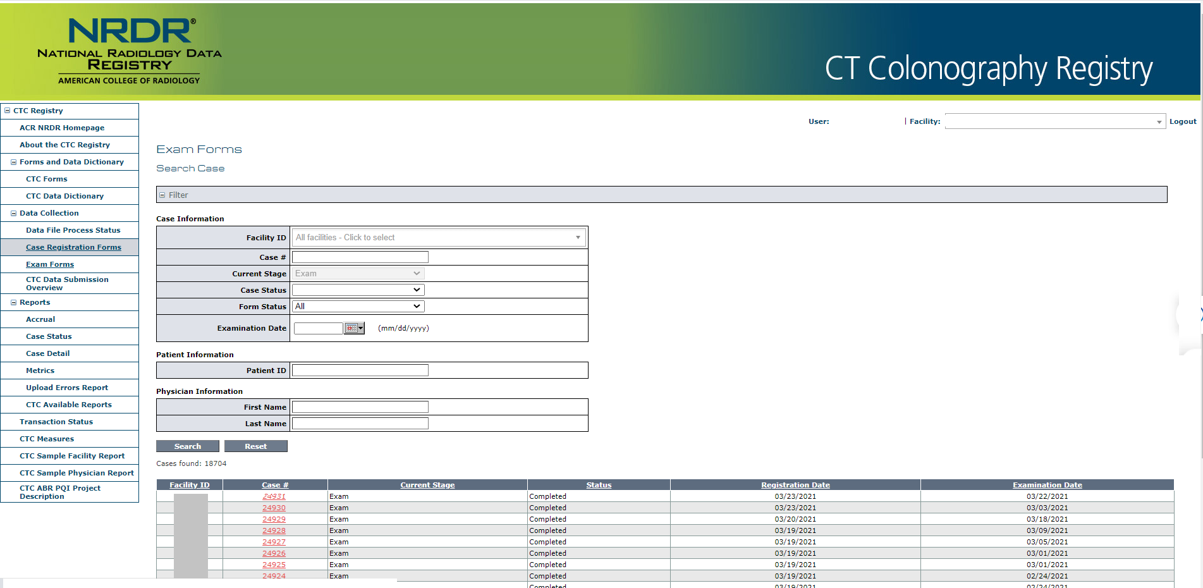Open Data File Process Status
This screenshot has width=1203, height=588.
tap(73, 230)
